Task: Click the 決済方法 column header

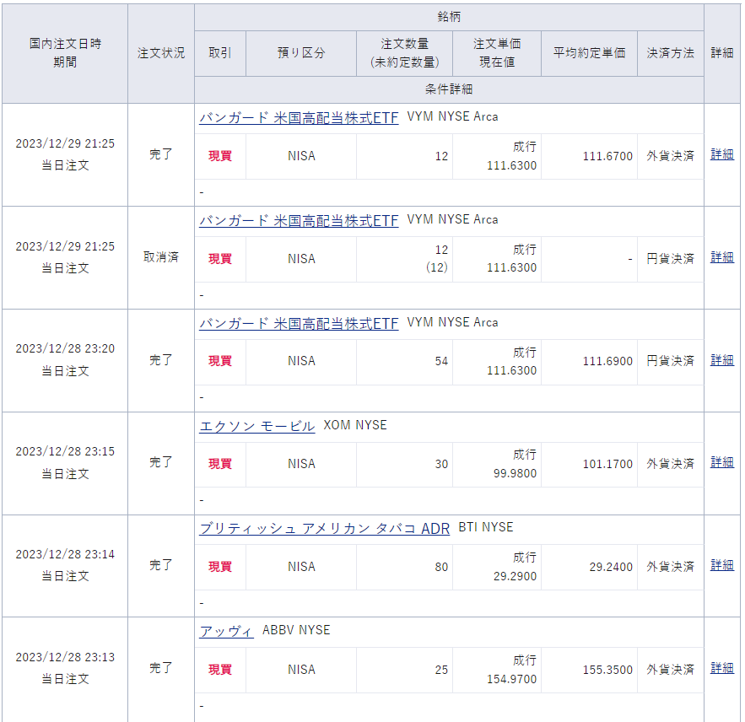Action: [x=671, y=53]
